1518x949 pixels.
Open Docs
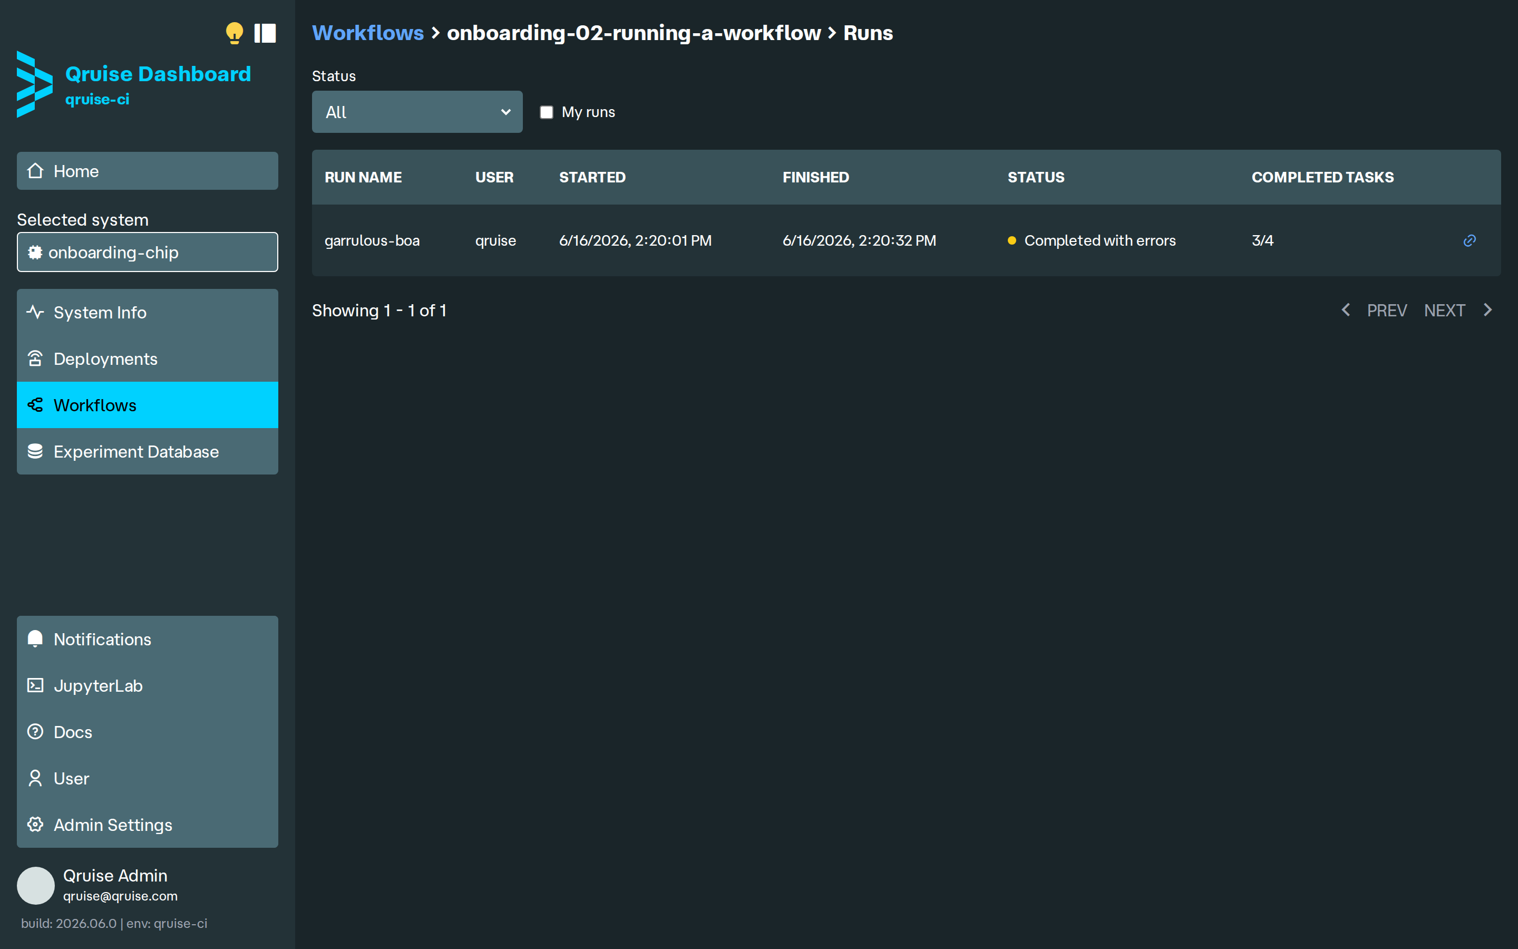tap(148, 732)
